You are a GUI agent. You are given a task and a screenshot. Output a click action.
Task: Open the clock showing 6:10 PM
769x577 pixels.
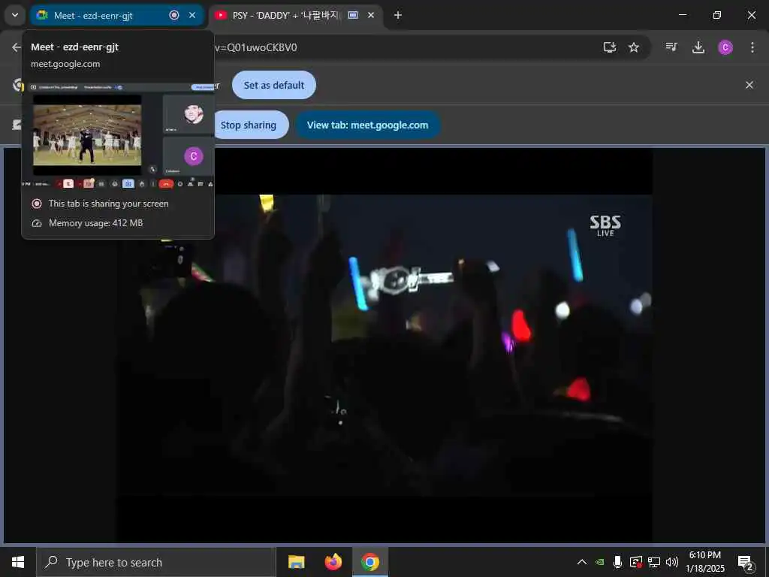click(x=705, y=562)
